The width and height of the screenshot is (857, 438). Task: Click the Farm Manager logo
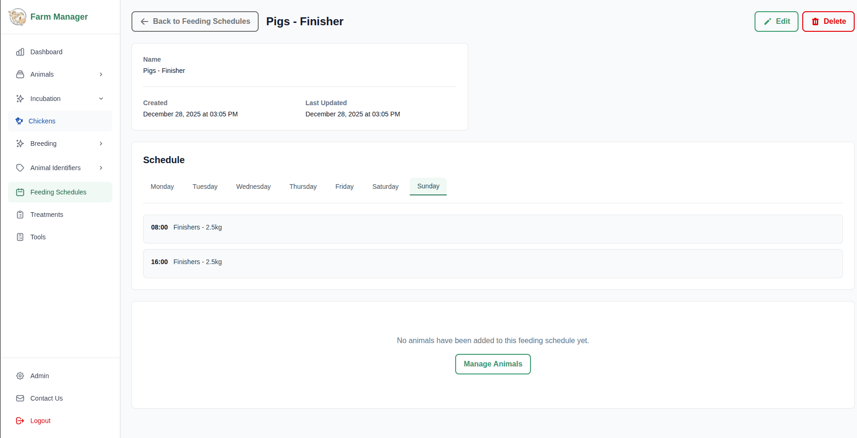pos(48,17)
